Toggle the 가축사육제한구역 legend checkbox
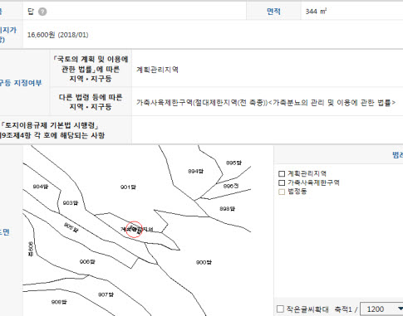The width and height of the screenshot is (403, 316). (x=282, y=182)
